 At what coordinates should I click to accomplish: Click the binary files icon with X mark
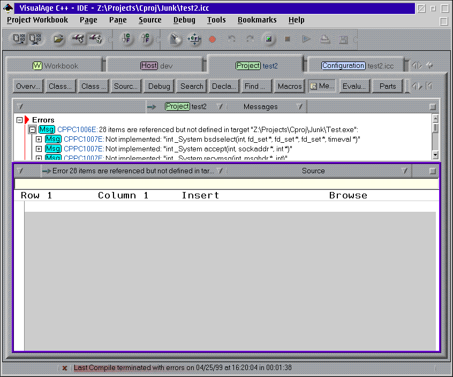pyautogui.click(x=35, y=39)
